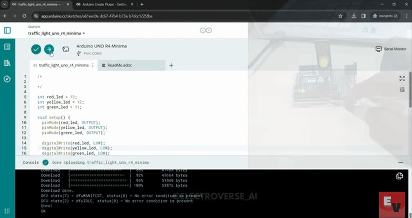
Task: Reload the page
Action: pyautogui.click(x=24, y=16)
